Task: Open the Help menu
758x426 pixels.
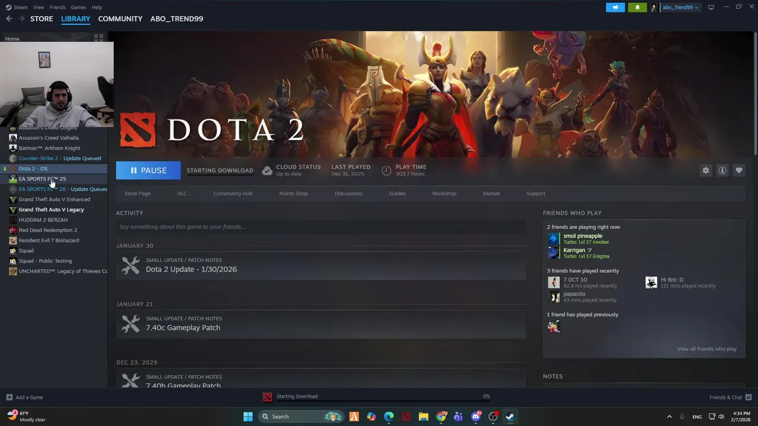Action: click(97, 7)
